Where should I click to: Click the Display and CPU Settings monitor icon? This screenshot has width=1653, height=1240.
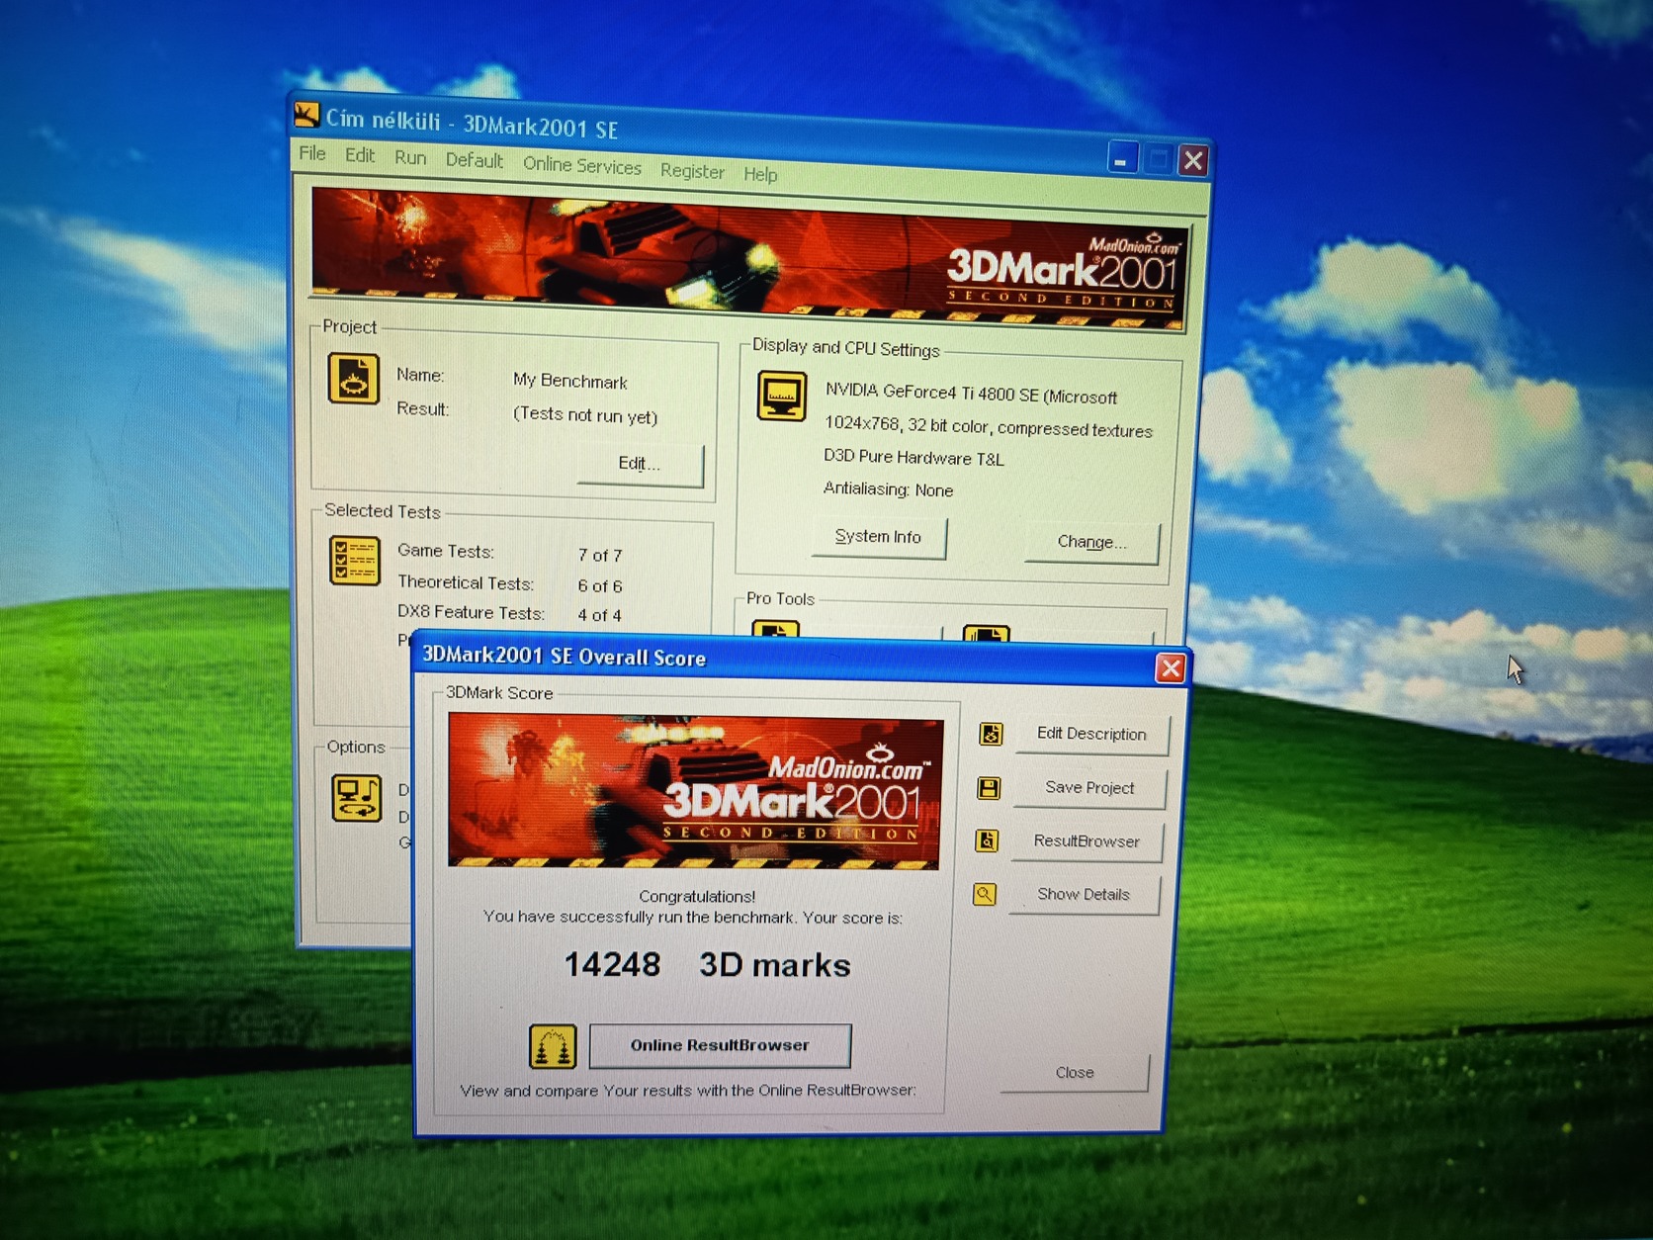(x=782, y=397)
